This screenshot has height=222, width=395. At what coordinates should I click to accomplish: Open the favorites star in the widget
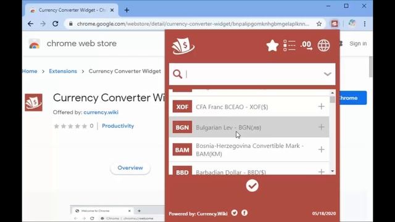pyautogui.click(x=272, y=46)
